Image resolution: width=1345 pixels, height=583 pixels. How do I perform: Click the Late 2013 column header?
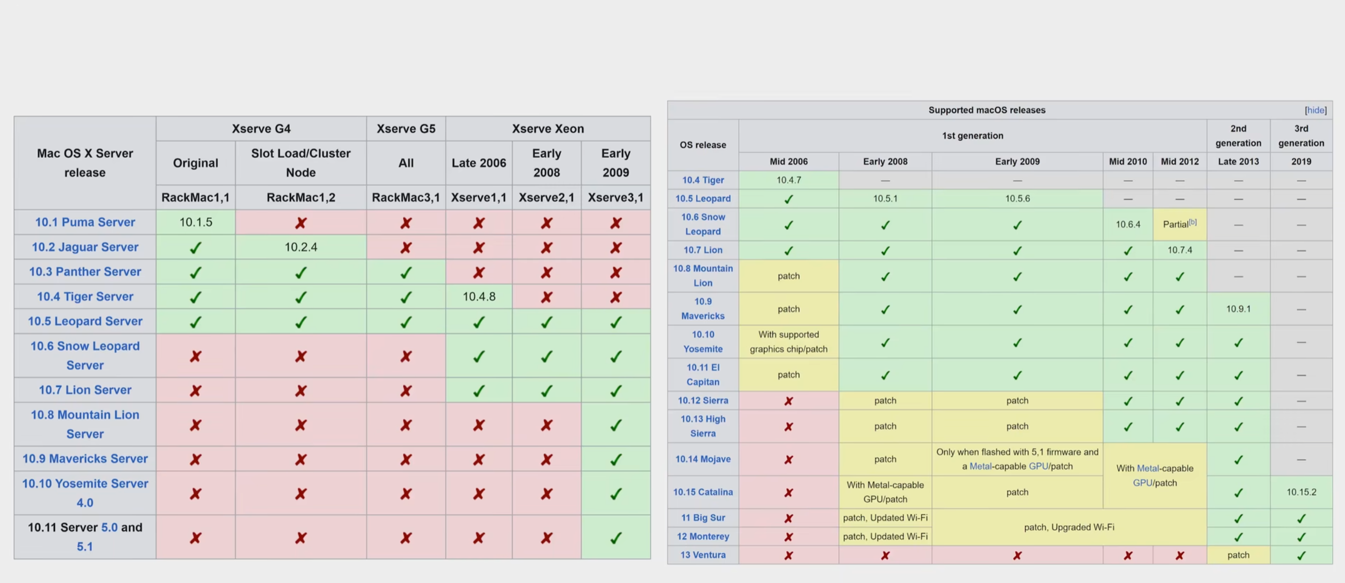pyautogui.click(x=1238, y=162)
